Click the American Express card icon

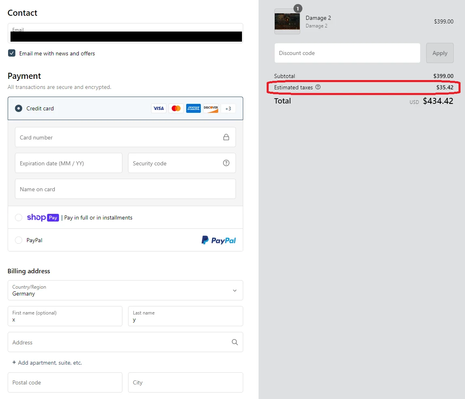[194, 108]
